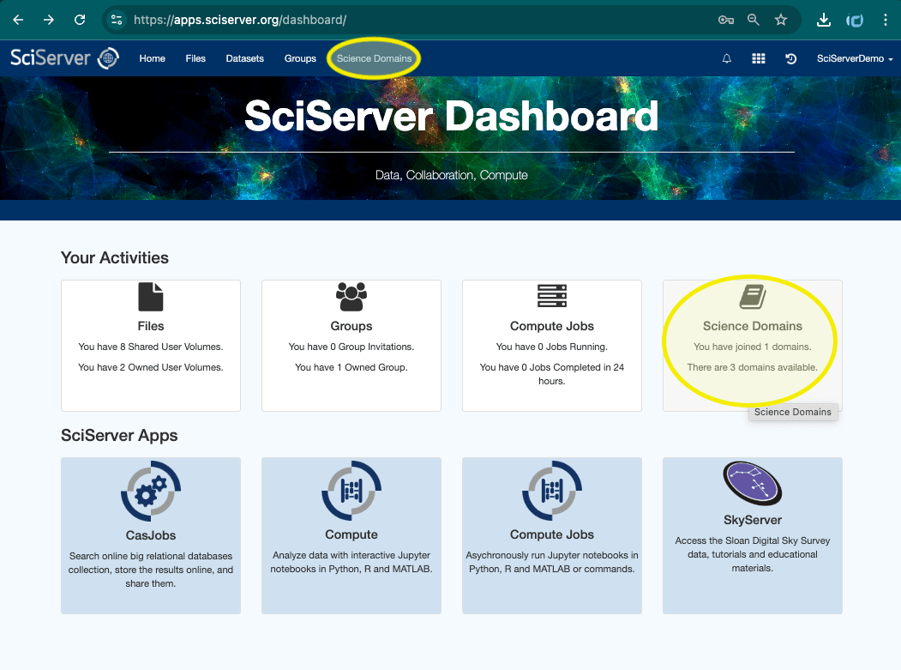Screen dimensions: 901x670
Task: Launch Compute Jobs app via its title
Action: (551, 534)
